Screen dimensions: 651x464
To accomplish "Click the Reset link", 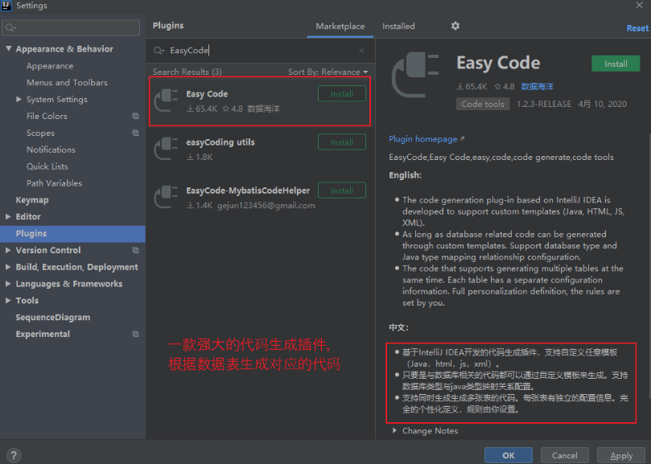I will pos(637,28).
